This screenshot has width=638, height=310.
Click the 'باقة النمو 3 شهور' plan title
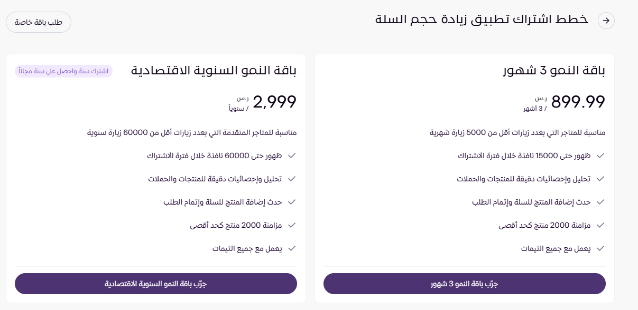point(553,71)
